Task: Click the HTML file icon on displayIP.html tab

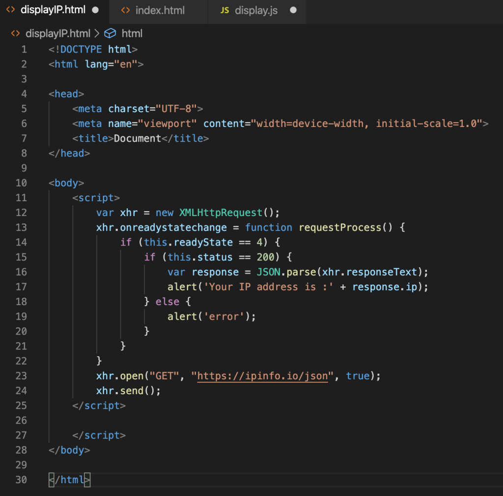Action: pos(10,10)
